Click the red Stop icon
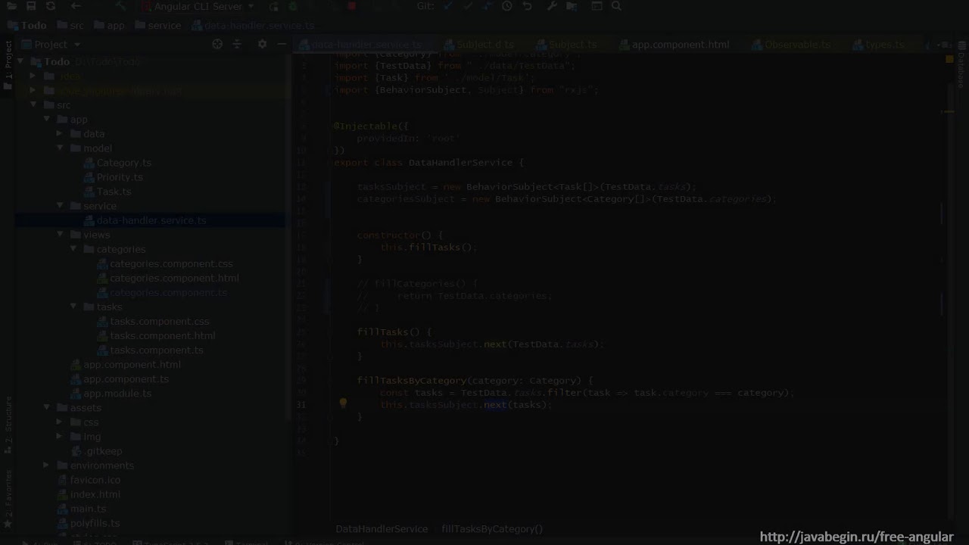This screenshot has width=969, height=545. [x=352, y=6]
